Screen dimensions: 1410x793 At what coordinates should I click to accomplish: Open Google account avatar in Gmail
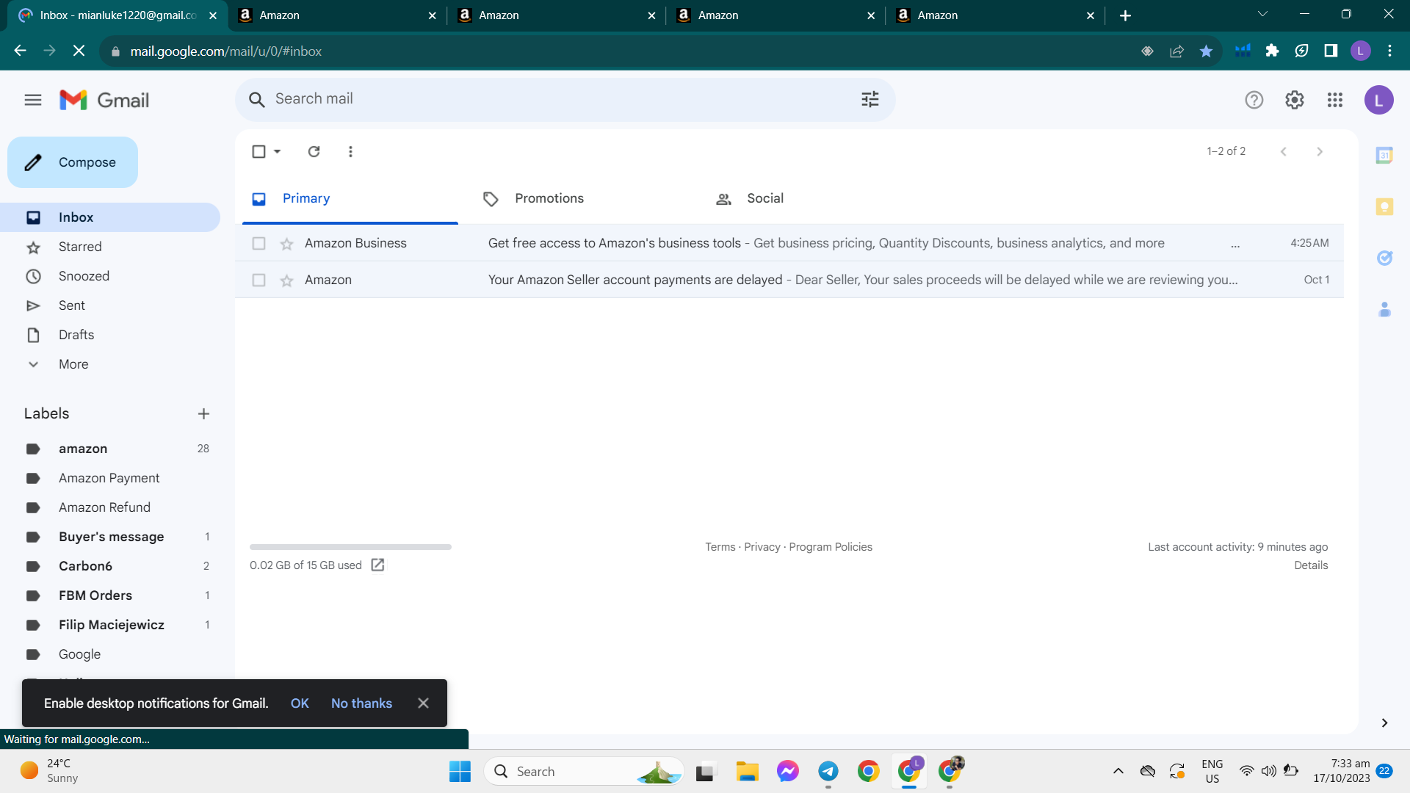point(1379,100)
